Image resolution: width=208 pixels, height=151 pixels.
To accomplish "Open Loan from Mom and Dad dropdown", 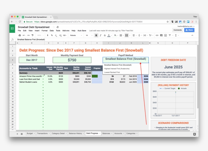I will 43,79.
